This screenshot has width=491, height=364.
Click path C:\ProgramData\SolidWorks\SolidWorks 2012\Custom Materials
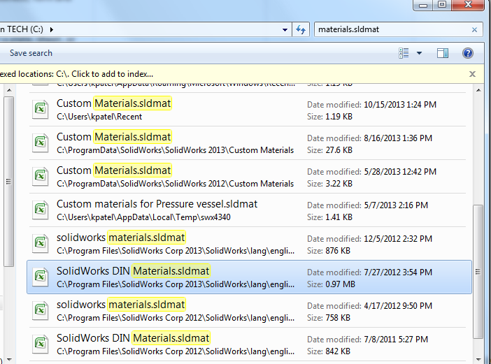(175, 184)
